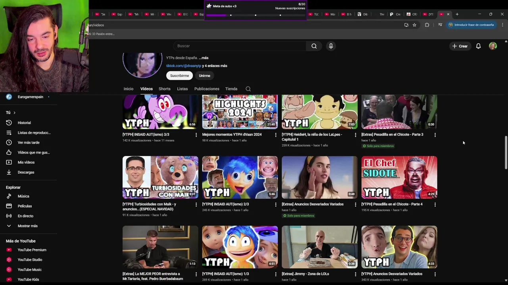Click Suscribirme button

(x=179, y=76)
